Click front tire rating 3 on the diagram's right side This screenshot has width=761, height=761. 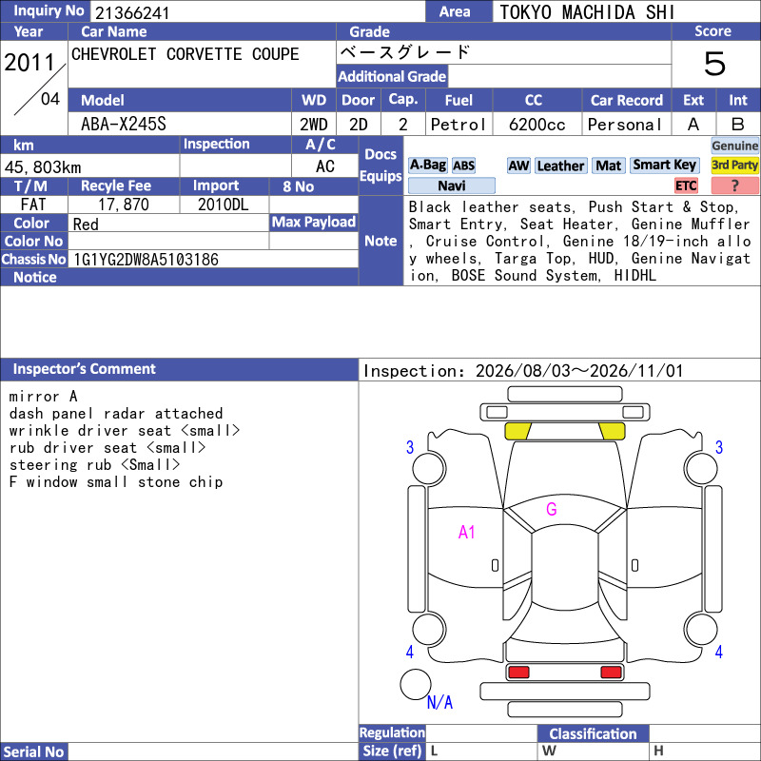[x=719, y=447]
